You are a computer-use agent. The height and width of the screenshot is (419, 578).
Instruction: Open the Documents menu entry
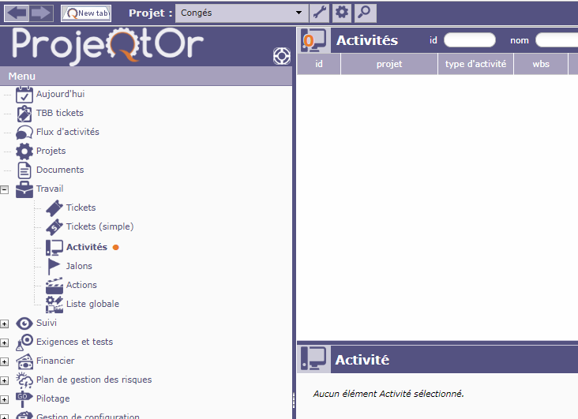pos(60,170)
